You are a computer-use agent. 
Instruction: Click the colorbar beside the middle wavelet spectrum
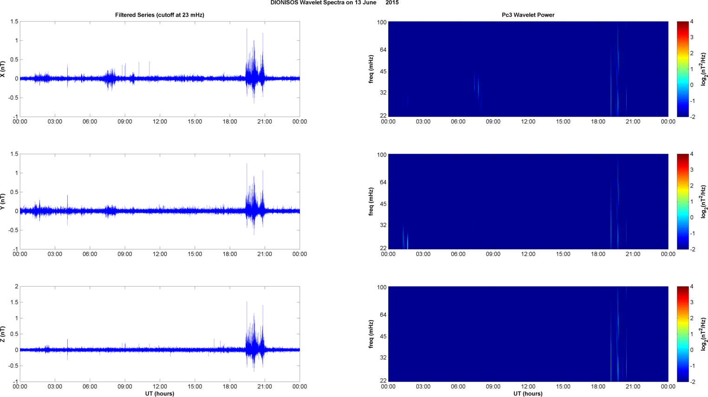682,202
